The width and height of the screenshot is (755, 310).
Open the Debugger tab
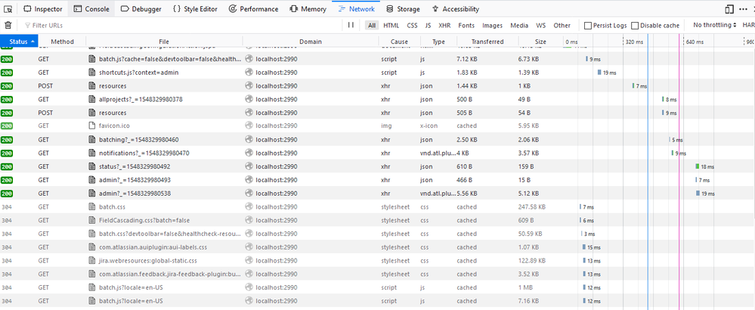[x=141, y=8]
